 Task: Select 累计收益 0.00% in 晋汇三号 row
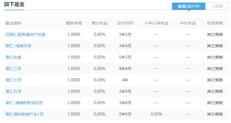click(x=99, y=68)
